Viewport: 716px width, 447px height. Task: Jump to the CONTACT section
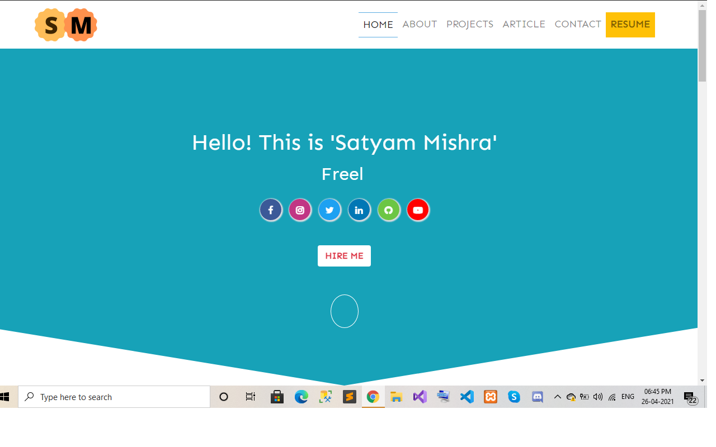coord(578,25)
